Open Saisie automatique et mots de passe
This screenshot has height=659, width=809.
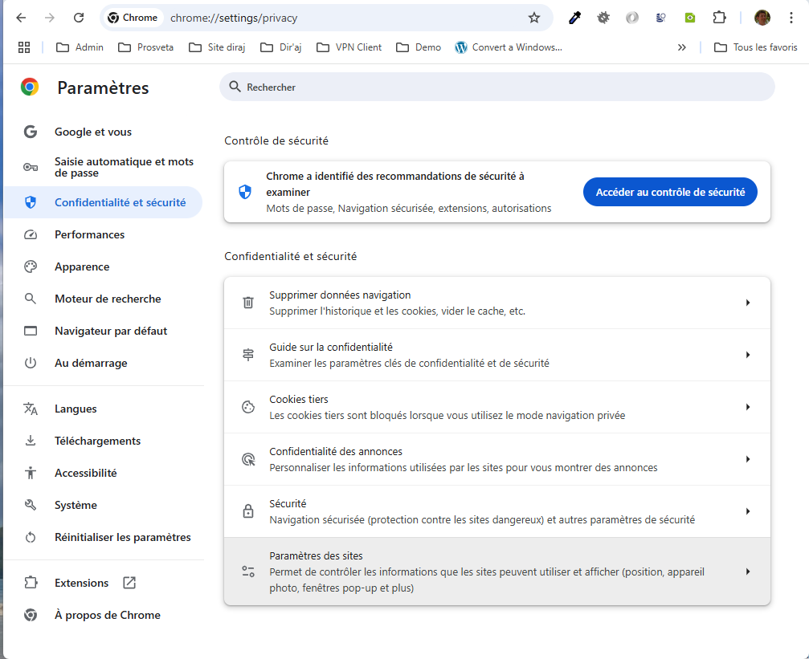point(103,167)
